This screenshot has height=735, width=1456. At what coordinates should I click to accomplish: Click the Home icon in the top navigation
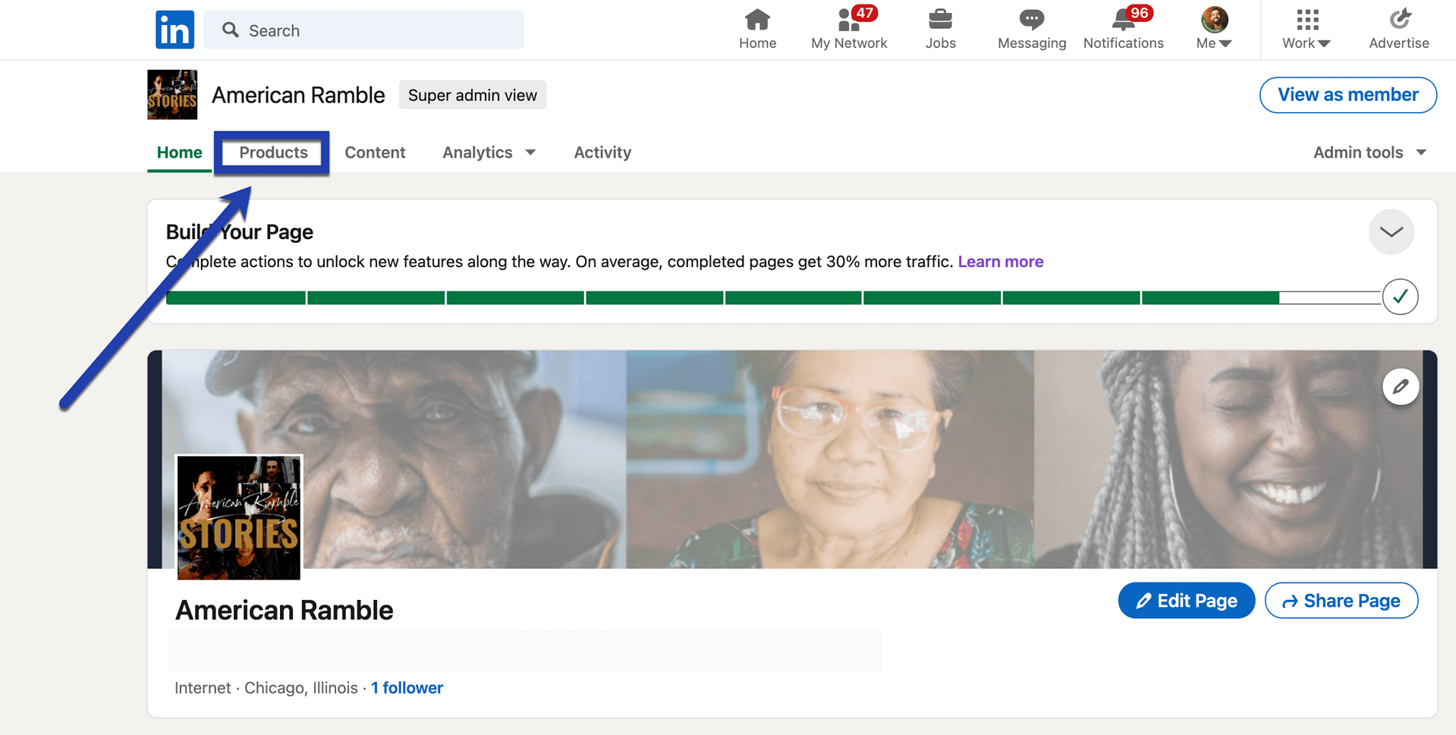click(757, 30)
